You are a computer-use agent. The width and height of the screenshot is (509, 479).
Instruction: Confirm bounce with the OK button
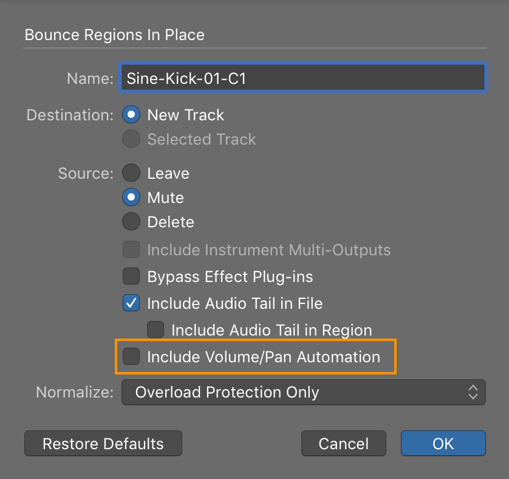[443, 443]
